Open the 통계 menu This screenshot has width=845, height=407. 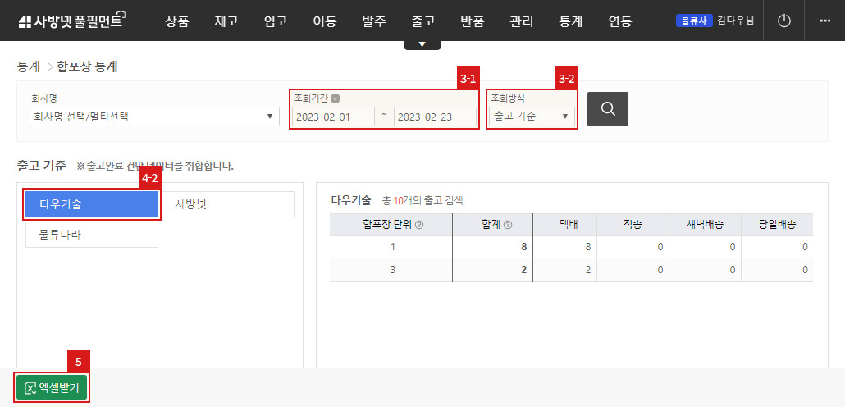(x=571, y=21)
